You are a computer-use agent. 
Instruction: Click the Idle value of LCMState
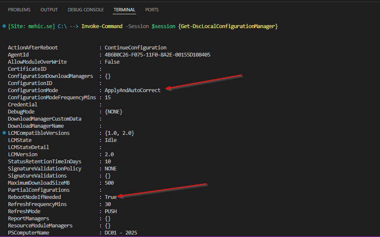pos(111,140)
